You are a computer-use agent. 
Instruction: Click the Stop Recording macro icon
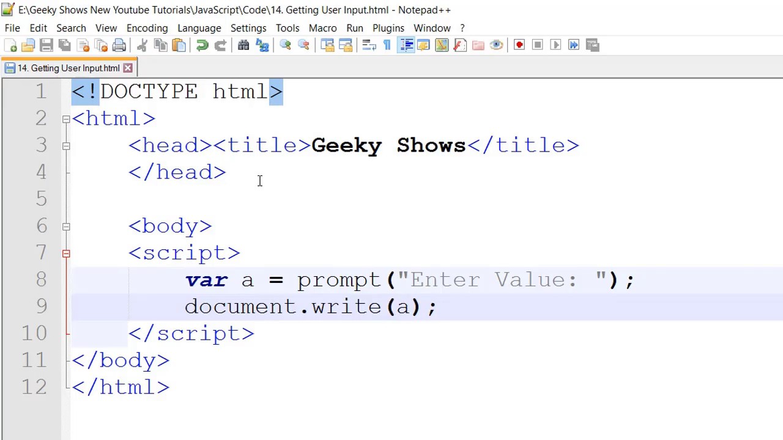[x=538, y=45]
